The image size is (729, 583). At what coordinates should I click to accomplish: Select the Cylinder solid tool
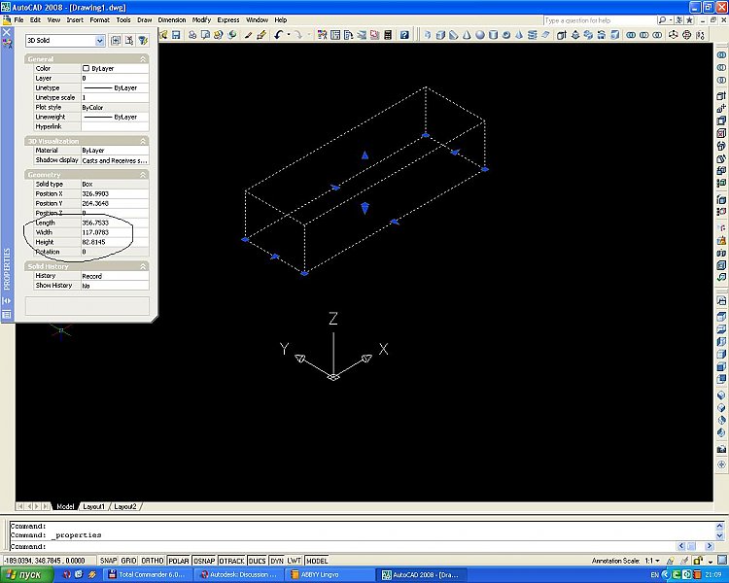click(493, 35)
